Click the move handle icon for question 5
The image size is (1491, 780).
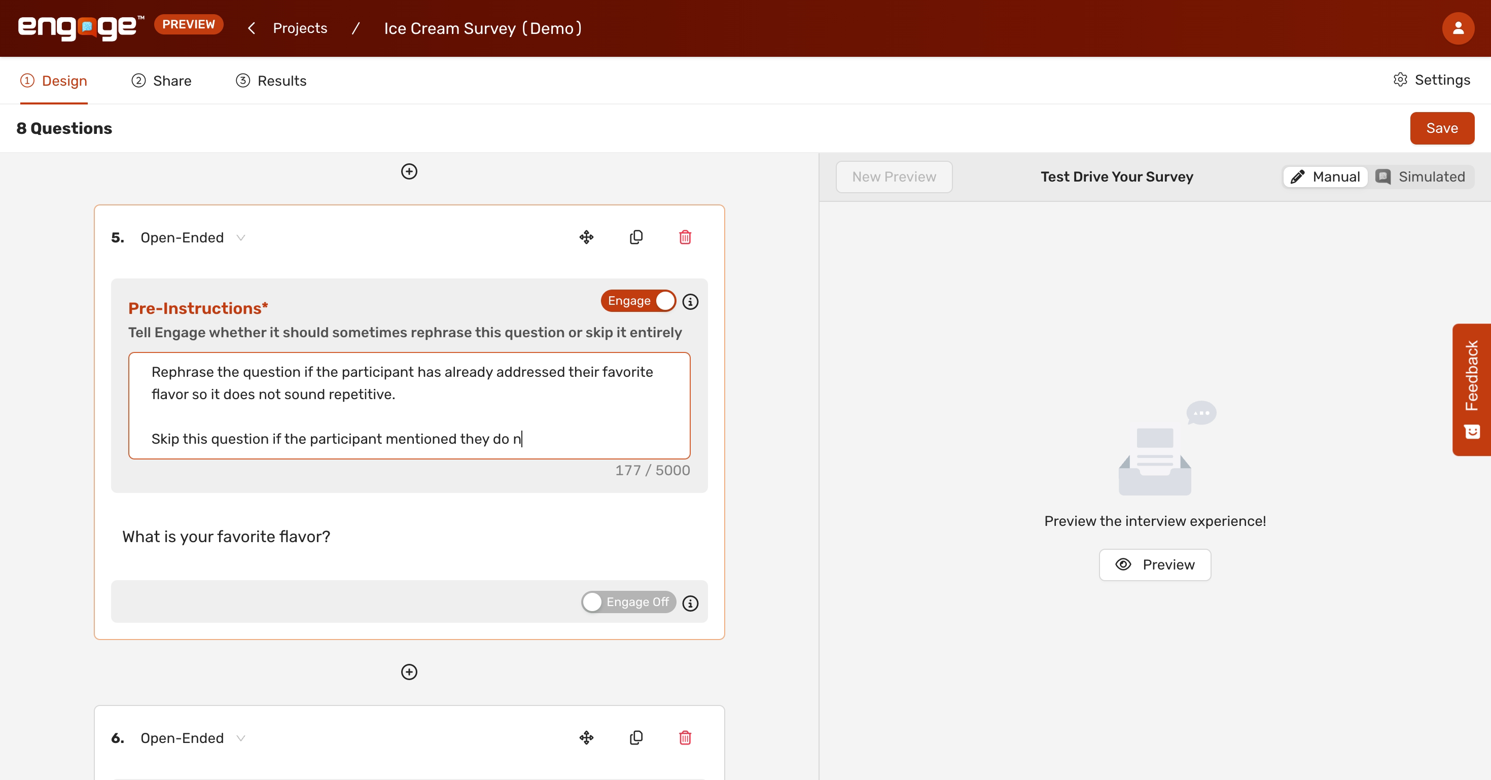586,237
